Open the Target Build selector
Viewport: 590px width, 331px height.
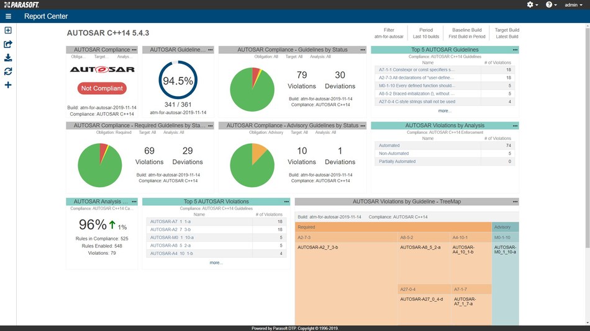coord(507,33)
